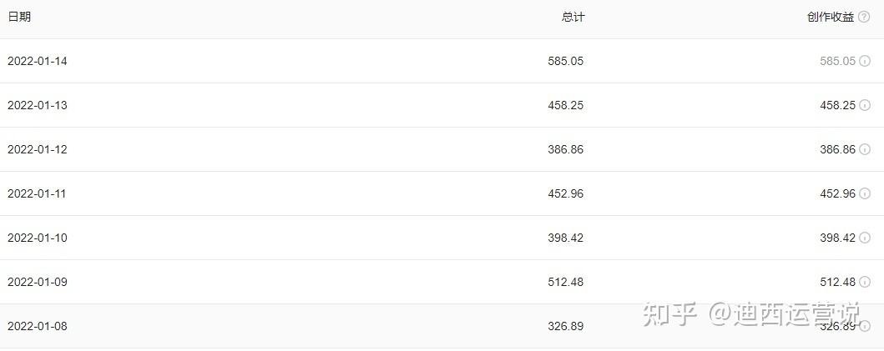Image resolution: width=884 pixels, height=351 pixels.
Task: Show details icon for 386.86 earnings
Action: (864, 149)
